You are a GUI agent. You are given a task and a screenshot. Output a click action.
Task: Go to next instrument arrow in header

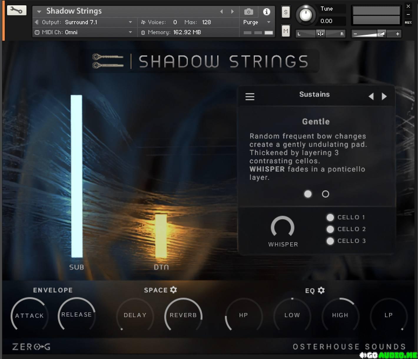[233, 11]
